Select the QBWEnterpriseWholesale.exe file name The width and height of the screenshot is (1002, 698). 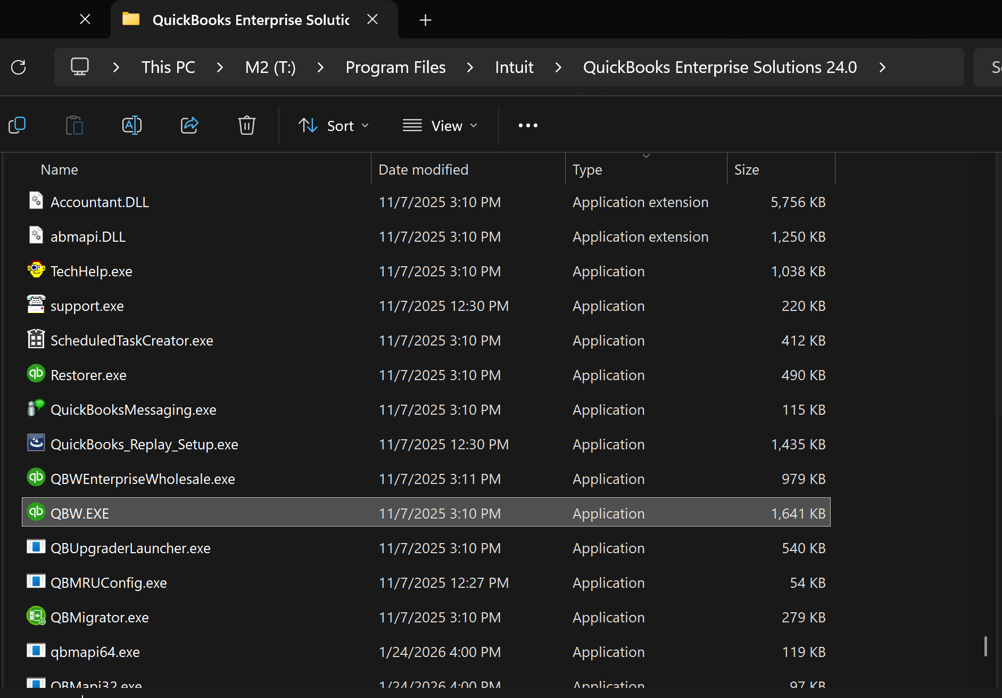click(143, 479)
